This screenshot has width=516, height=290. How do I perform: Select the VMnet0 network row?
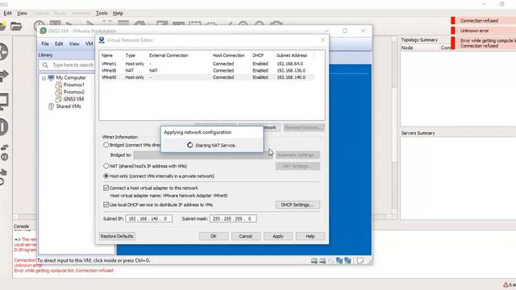point(207,77)
